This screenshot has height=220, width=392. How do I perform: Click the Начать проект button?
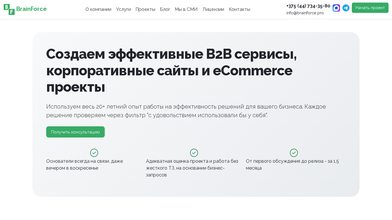370,8
